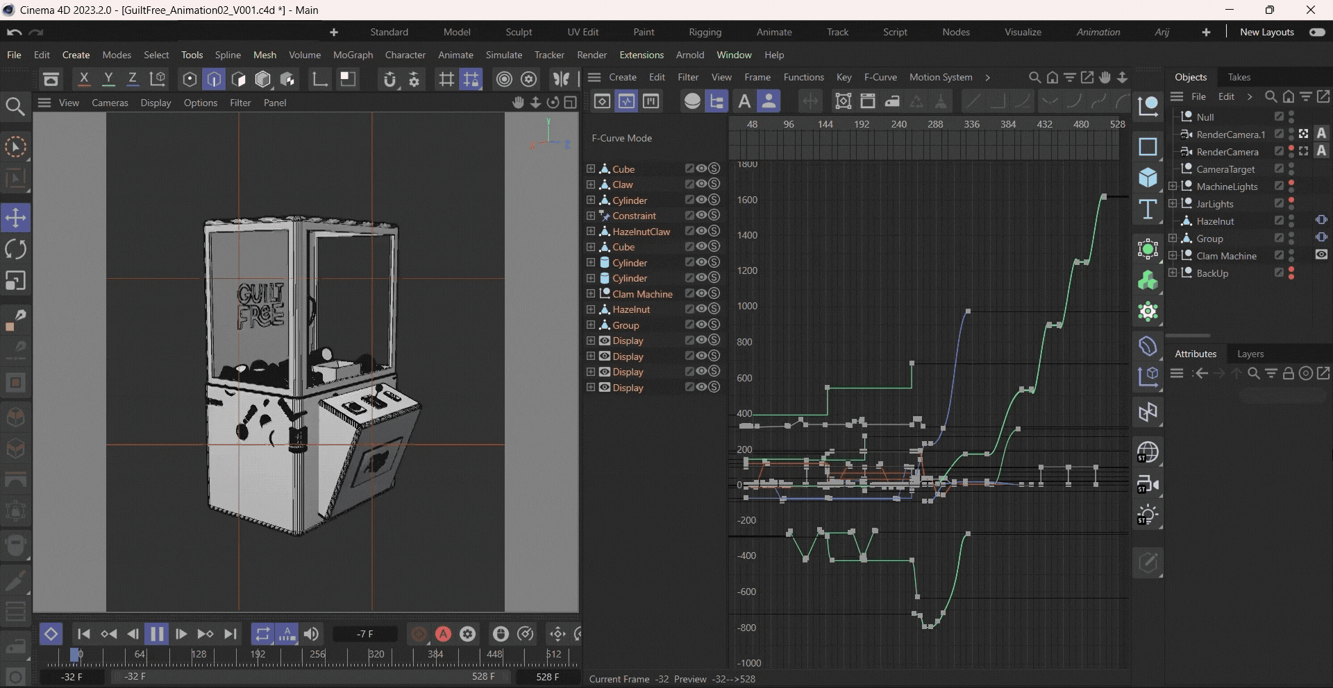Click the current frame input field
The width and height of the screenshot is (1333, 688).
point(365,634)
